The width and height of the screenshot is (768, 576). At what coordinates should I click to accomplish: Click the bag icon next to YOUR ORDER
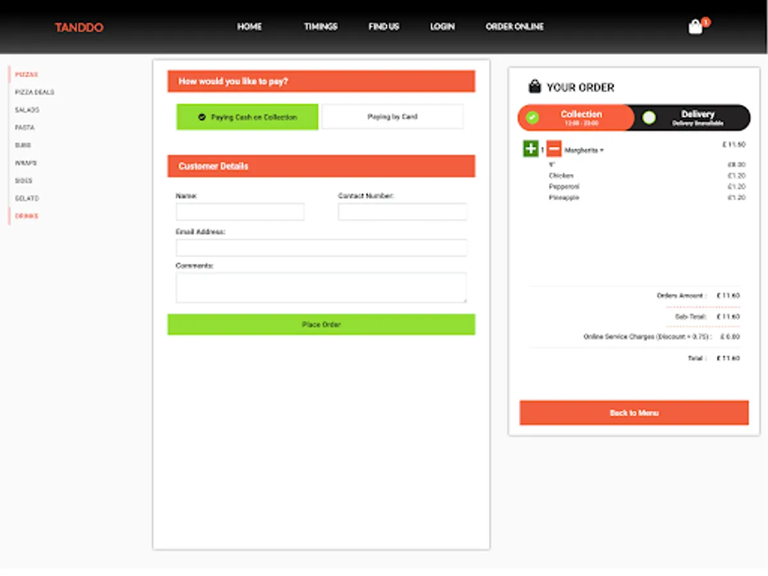coord(532,86)
